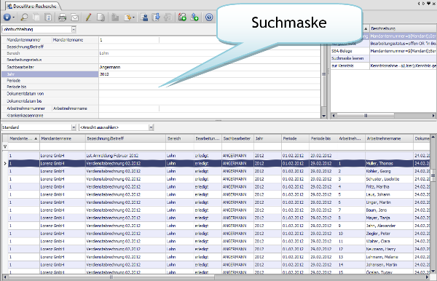Click the Arbeitnehmernummer search field
This screenshot has height=281, width=437.
[129, 108]
